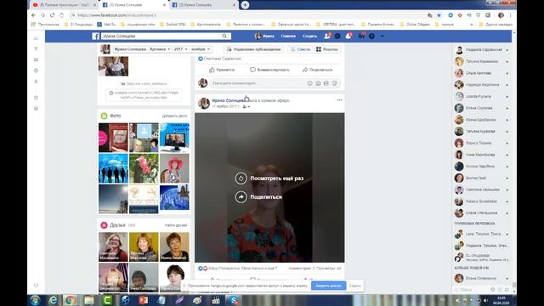Click Manage posts (Управление публикациями) button
This screenshot has height=306, width=544.
(253, 49)
